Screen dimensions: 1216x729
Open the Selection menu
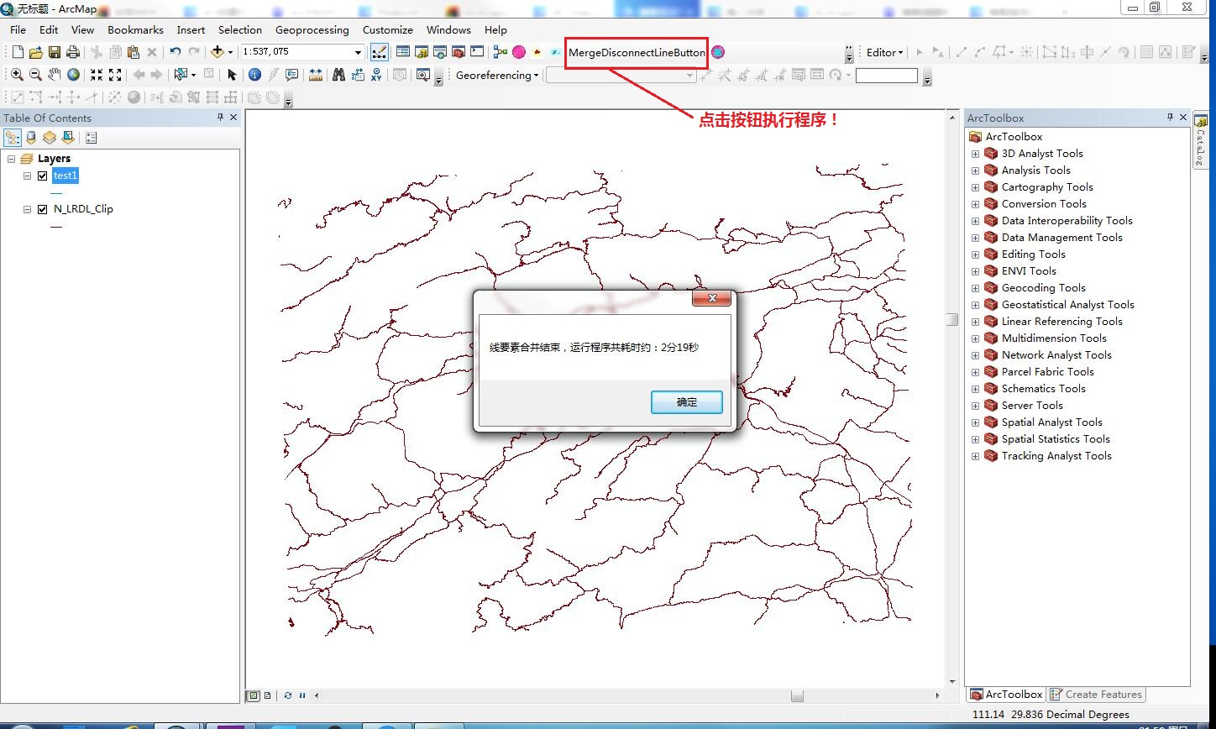point(240,29)
